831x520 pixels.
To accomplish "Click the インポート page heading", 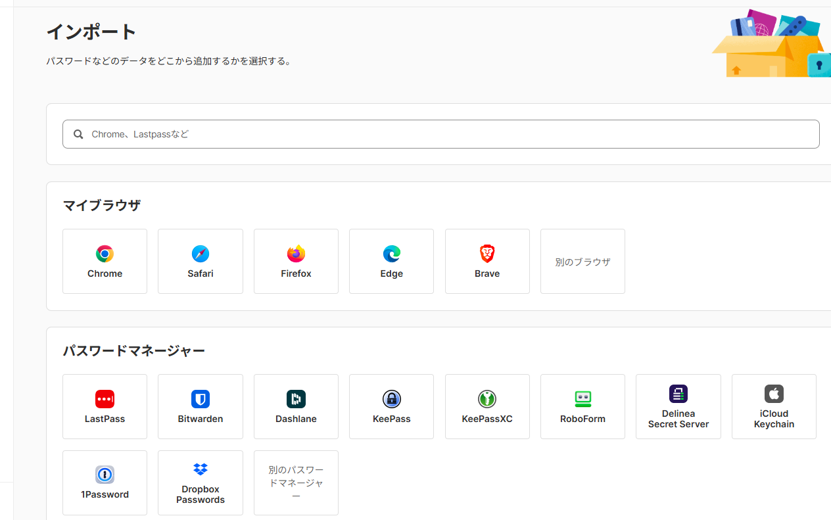I will [91, 32].
